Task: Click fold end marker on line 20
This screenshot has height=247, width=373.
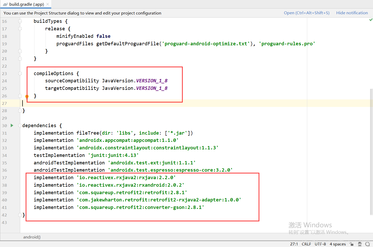Action: tap(20, 51)
